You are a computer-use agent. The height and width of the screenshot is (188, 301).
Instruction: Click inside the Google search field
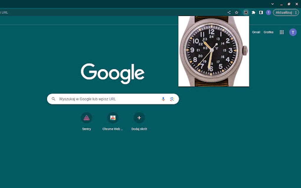point(103,99)
